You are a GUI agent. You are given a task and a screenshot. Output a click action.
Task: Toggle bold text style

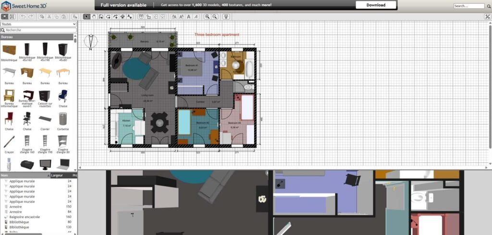[189, 17]
